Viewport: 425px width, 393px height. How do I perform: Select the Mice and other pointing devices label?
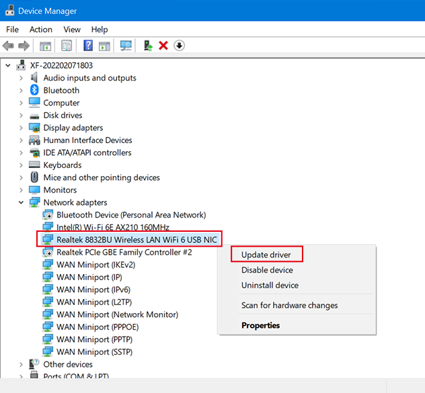pyautogui.click(x=102, y=177)
